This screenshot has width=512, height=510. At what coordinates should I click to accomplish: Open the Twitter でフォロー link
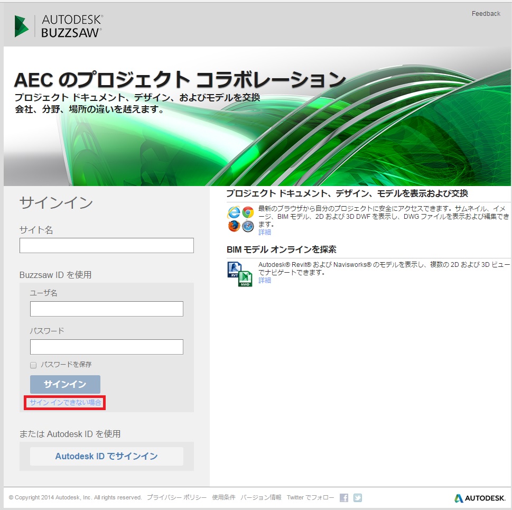point(311,497)
